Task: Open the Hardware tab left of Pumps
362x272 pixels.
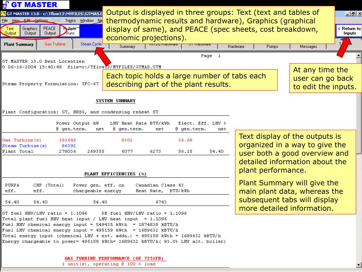Action: pos(236,46)
